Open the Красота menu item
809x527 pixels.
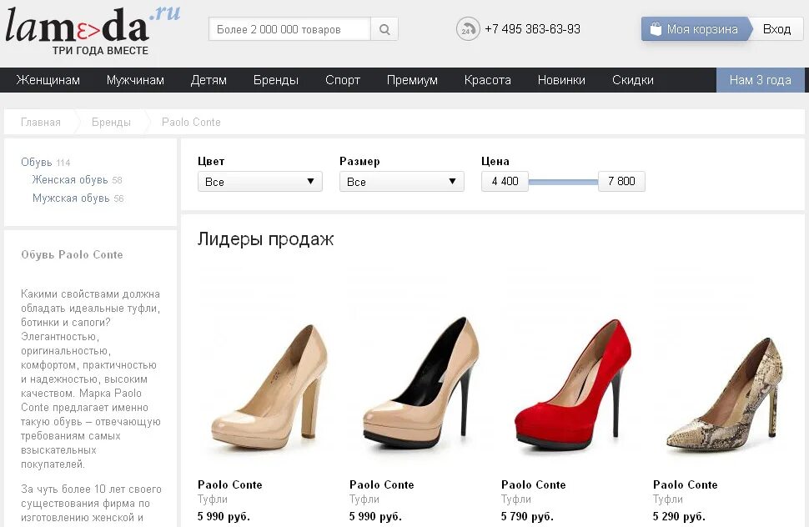tap(488, 80)
